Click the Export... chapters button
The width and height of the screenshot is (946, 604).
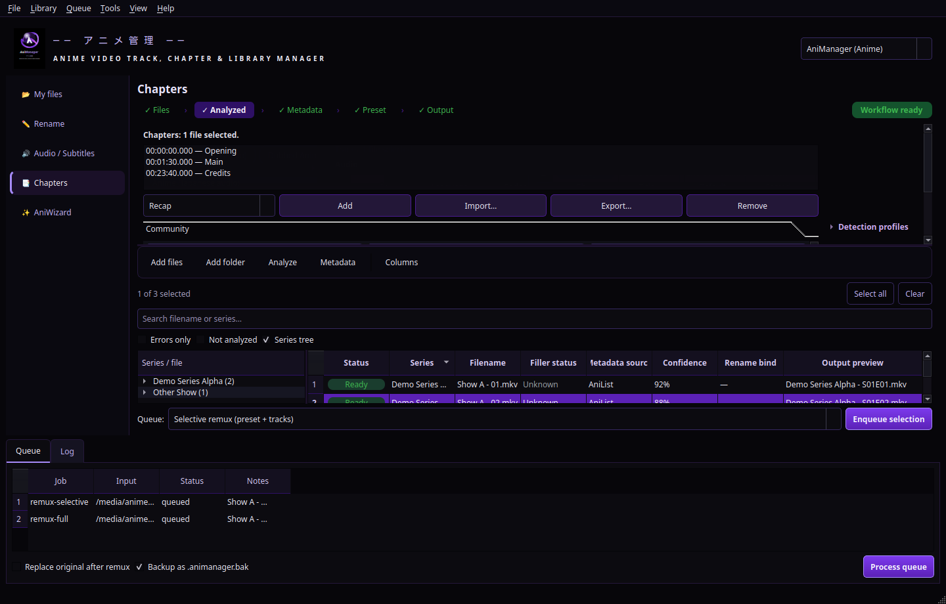click(x=616, y=206)
